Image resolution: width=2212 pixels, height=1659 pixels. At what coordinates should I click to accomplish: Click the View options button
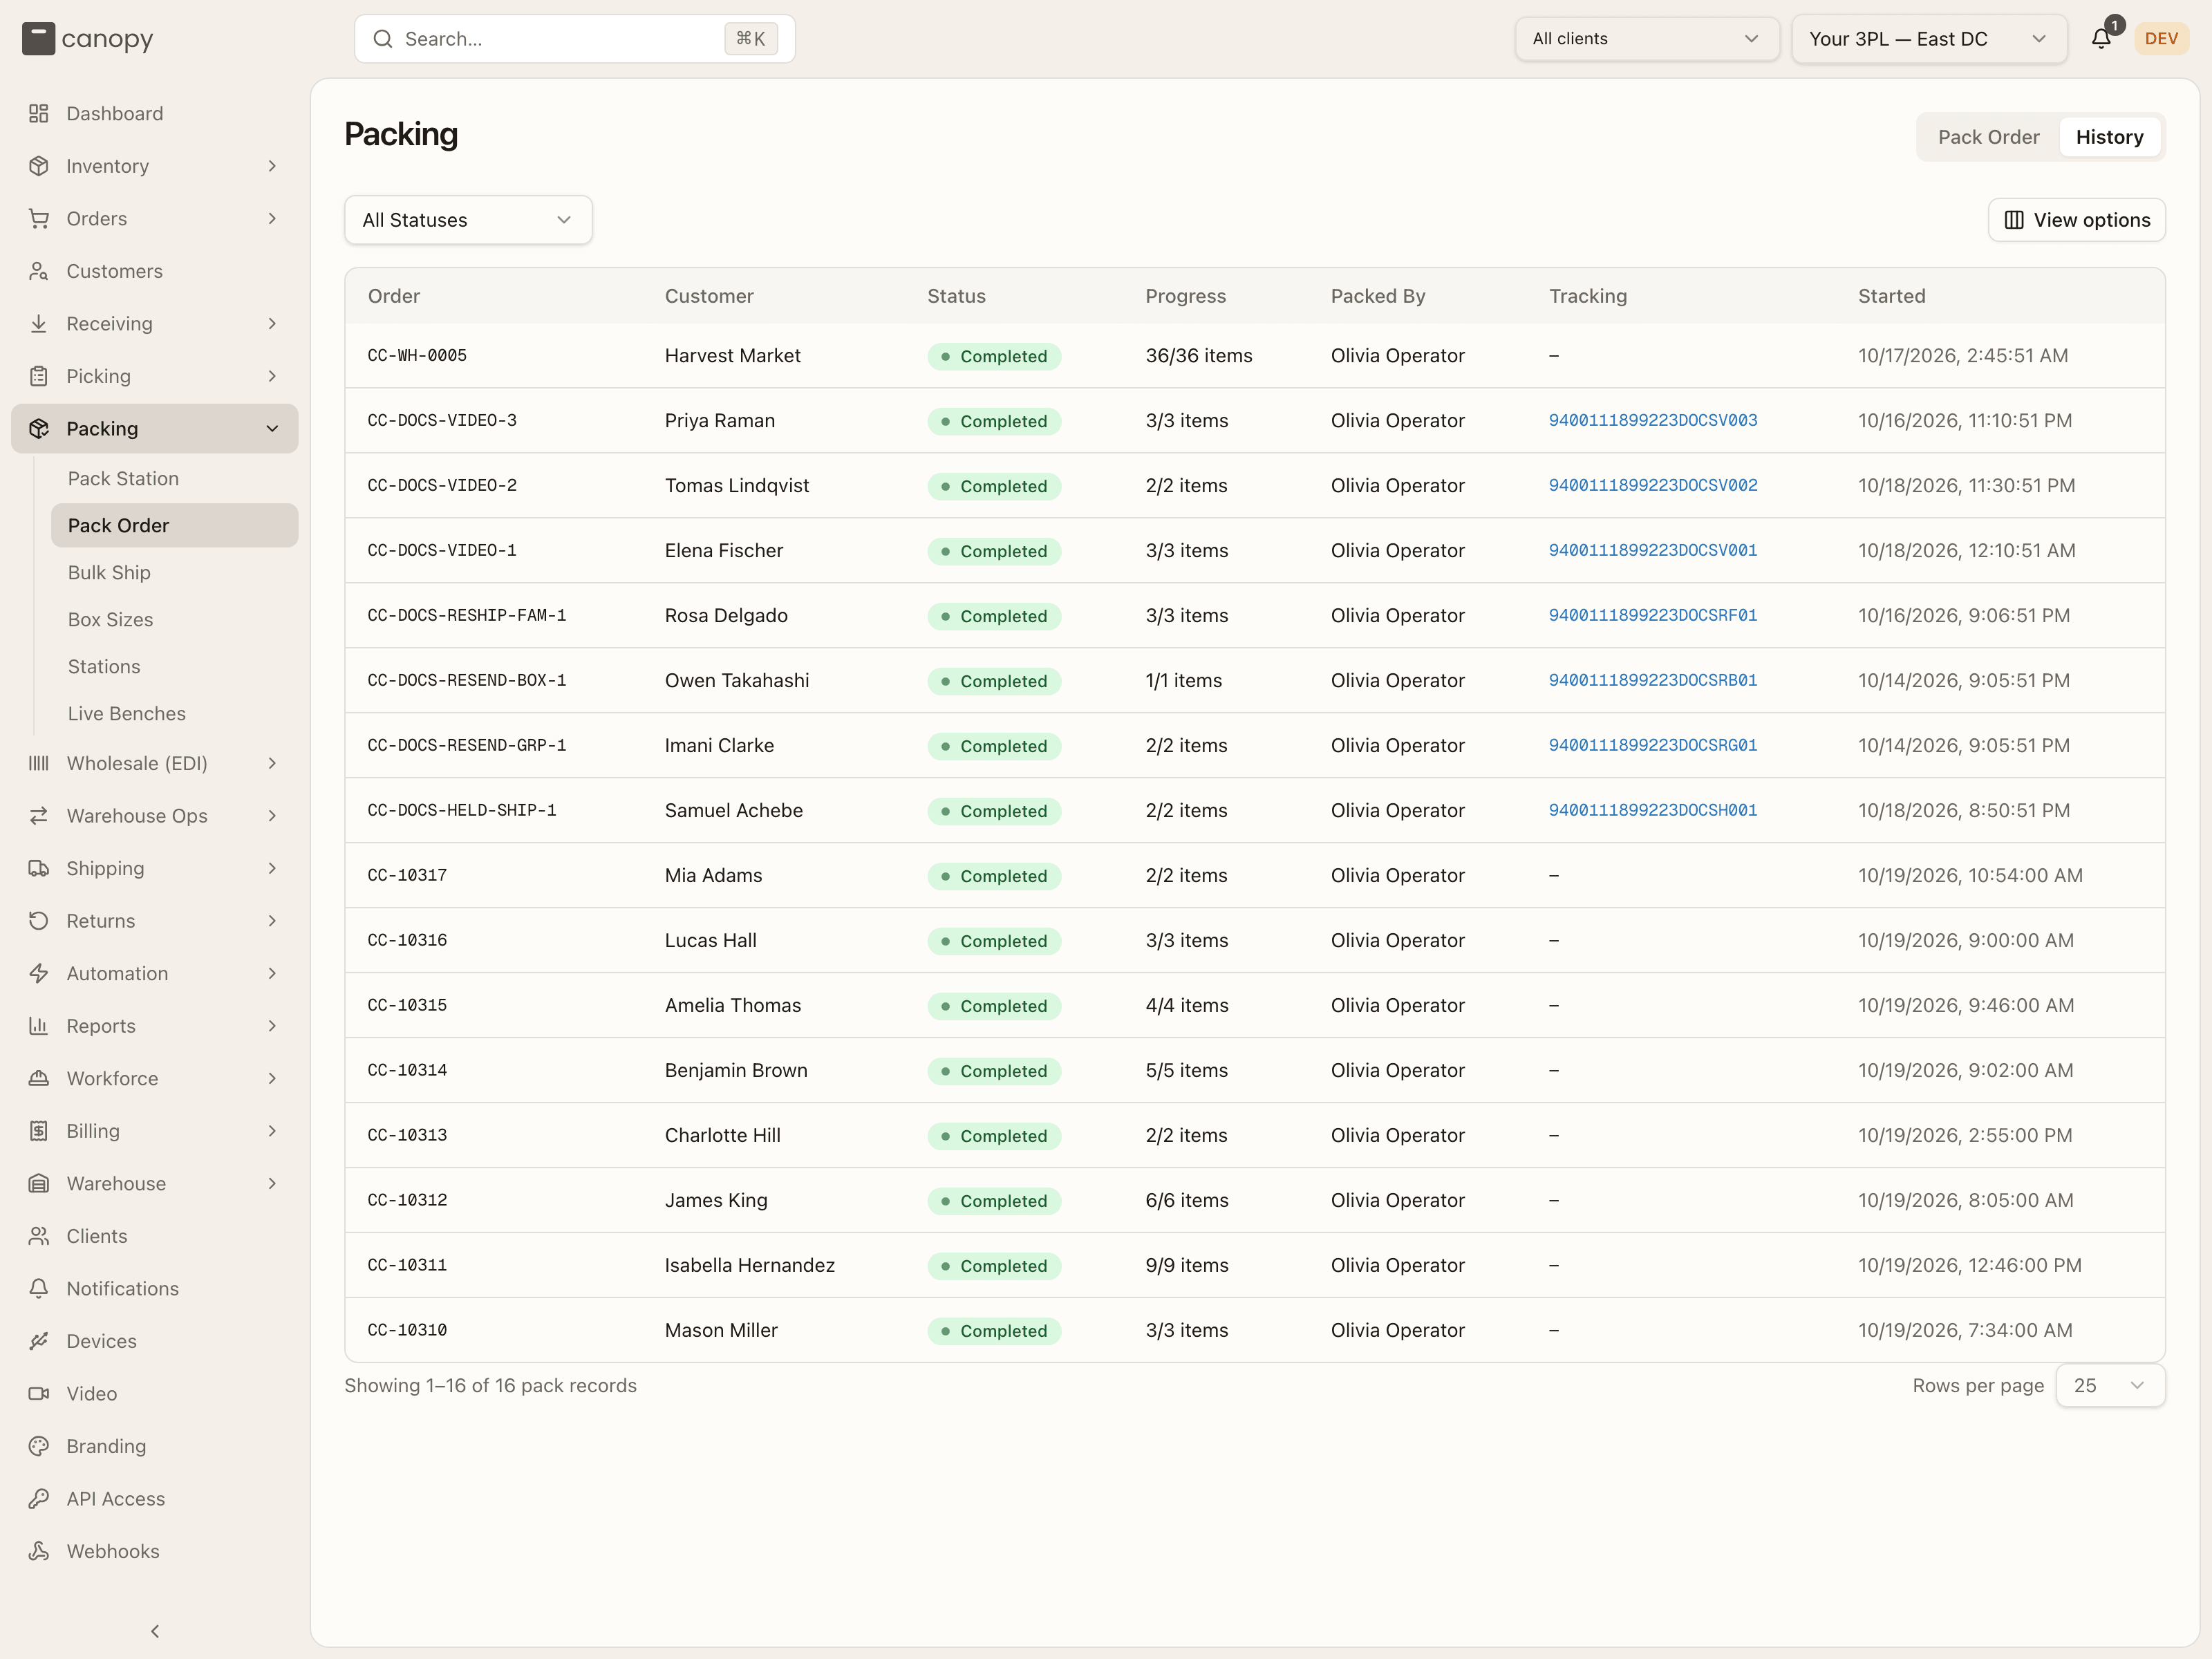pos(2076,220)
